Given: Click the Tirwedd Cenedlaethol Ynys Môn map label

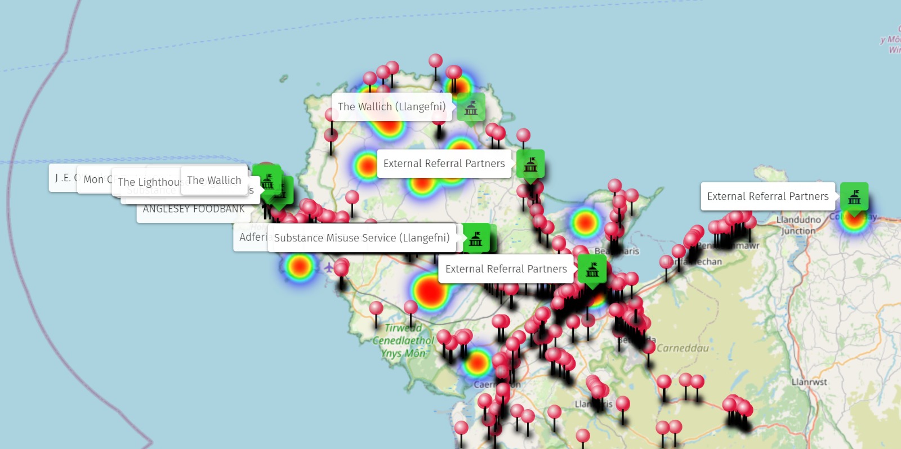Looking at the screenshot, I should 403,341.
